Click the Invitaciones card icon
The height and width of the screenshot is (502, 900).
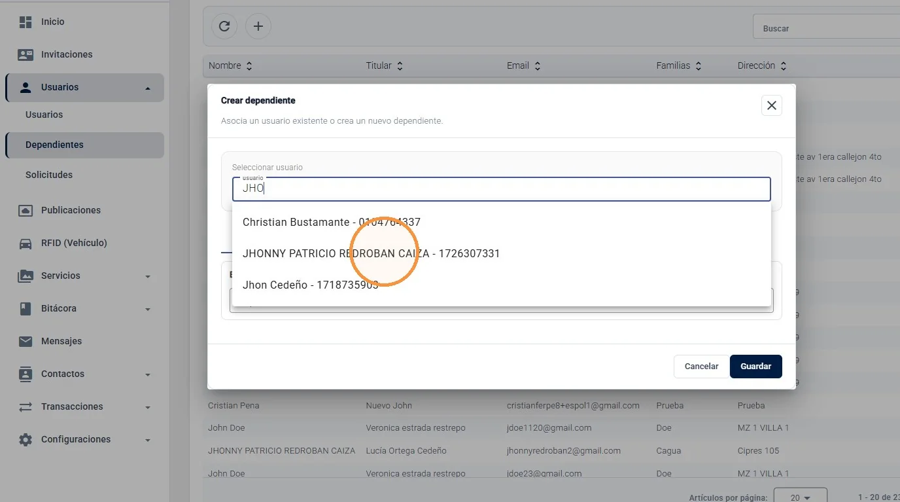point(26,54)
